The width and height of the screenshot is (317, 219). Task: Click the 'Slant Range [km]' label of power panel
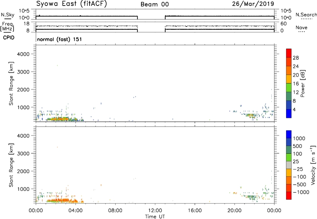coord(11,83)
